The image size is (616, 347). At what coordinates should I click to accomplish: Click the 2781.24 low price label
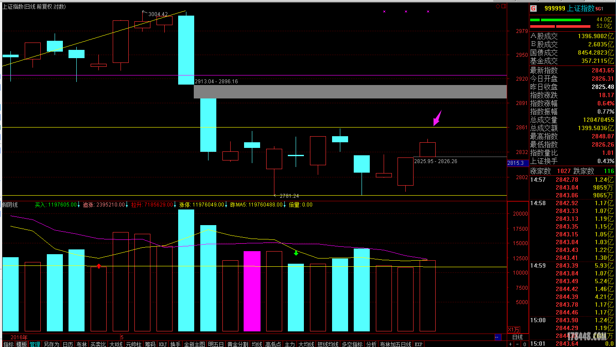290,196
